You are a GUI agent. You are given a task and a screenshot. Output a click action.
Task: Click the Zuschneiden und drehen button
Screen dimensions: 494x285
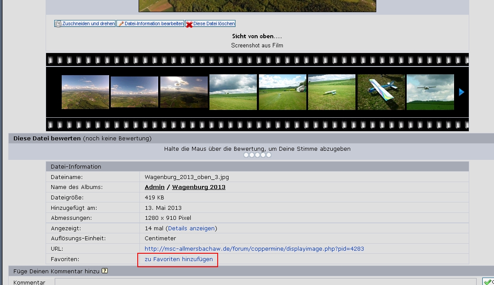85,24
